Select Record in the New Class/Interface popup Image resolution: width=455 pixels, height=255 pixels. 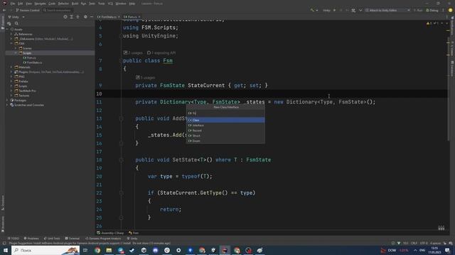pos(225,130)
